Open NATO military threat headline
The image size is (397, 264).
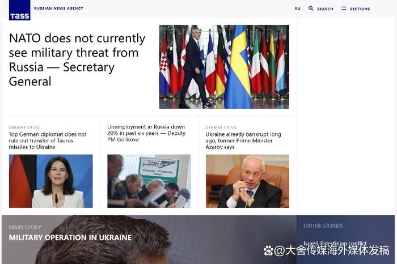point(77,59)
